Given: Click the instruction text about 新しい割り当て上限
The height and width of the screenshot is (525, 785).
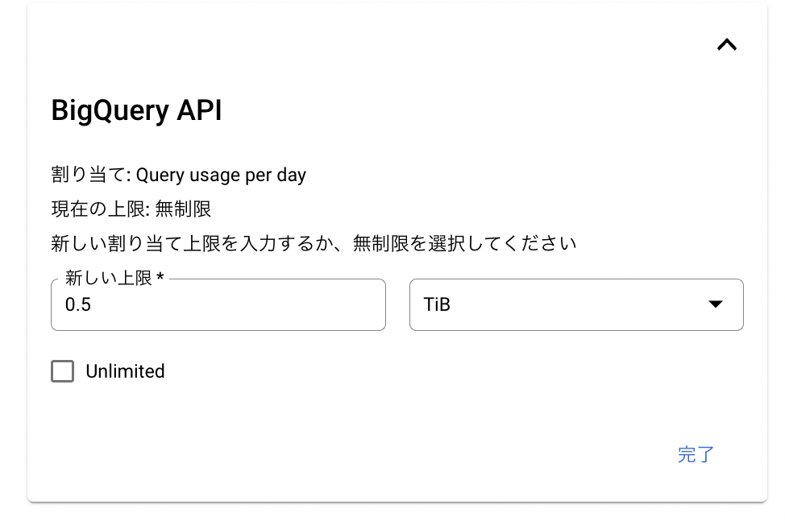Looking at the screenshot, I should point(314,243).
